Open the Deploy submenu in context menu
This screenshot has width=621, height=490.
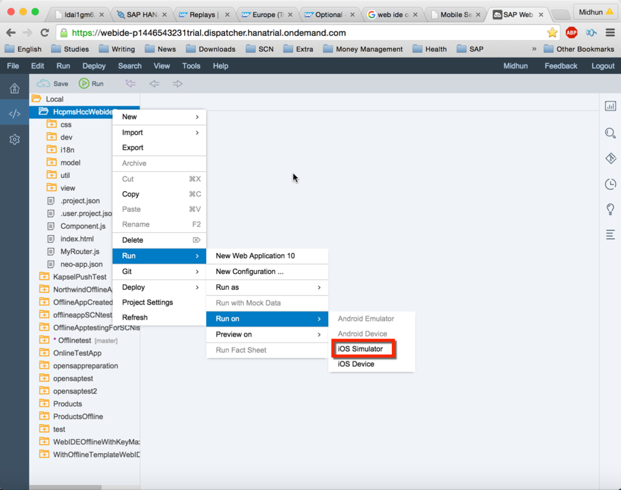click(x=159, y=287)
